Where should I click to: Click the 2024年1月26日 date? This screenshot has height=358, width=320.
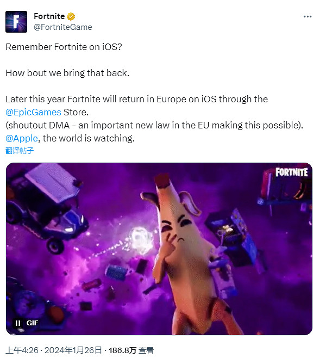[x=73, y=350]
